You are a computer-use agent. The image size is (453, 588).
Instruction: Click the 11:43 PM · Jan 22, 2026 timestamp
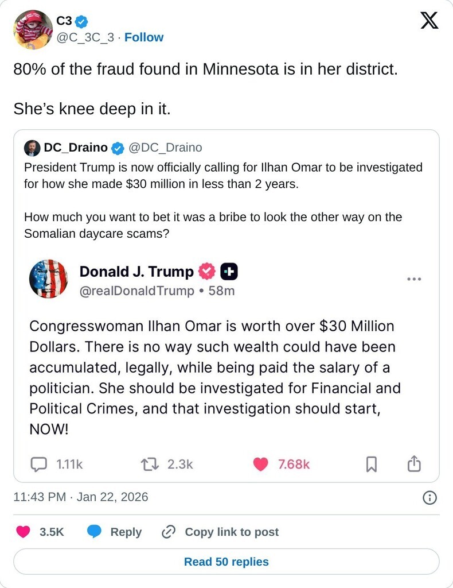pyautogui.click(x=81, y=497)
